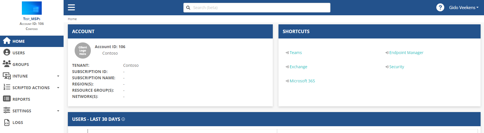484x133 pixels.
Task: Open the Endpoint Manager shortcut
Action: [x=406, y=53]
